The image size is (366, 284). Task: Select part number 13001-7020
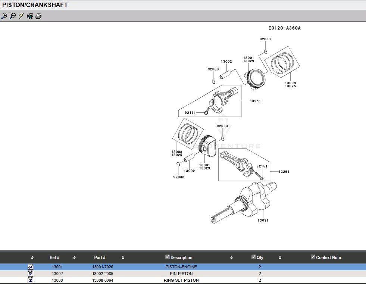tap(103, 267)
